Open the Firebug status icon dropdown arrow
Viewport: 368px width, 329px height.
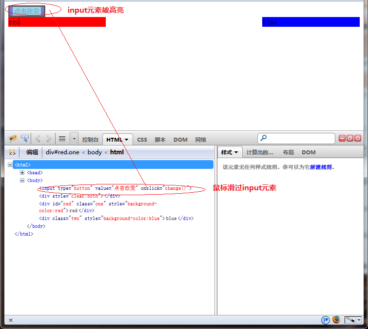359,320
